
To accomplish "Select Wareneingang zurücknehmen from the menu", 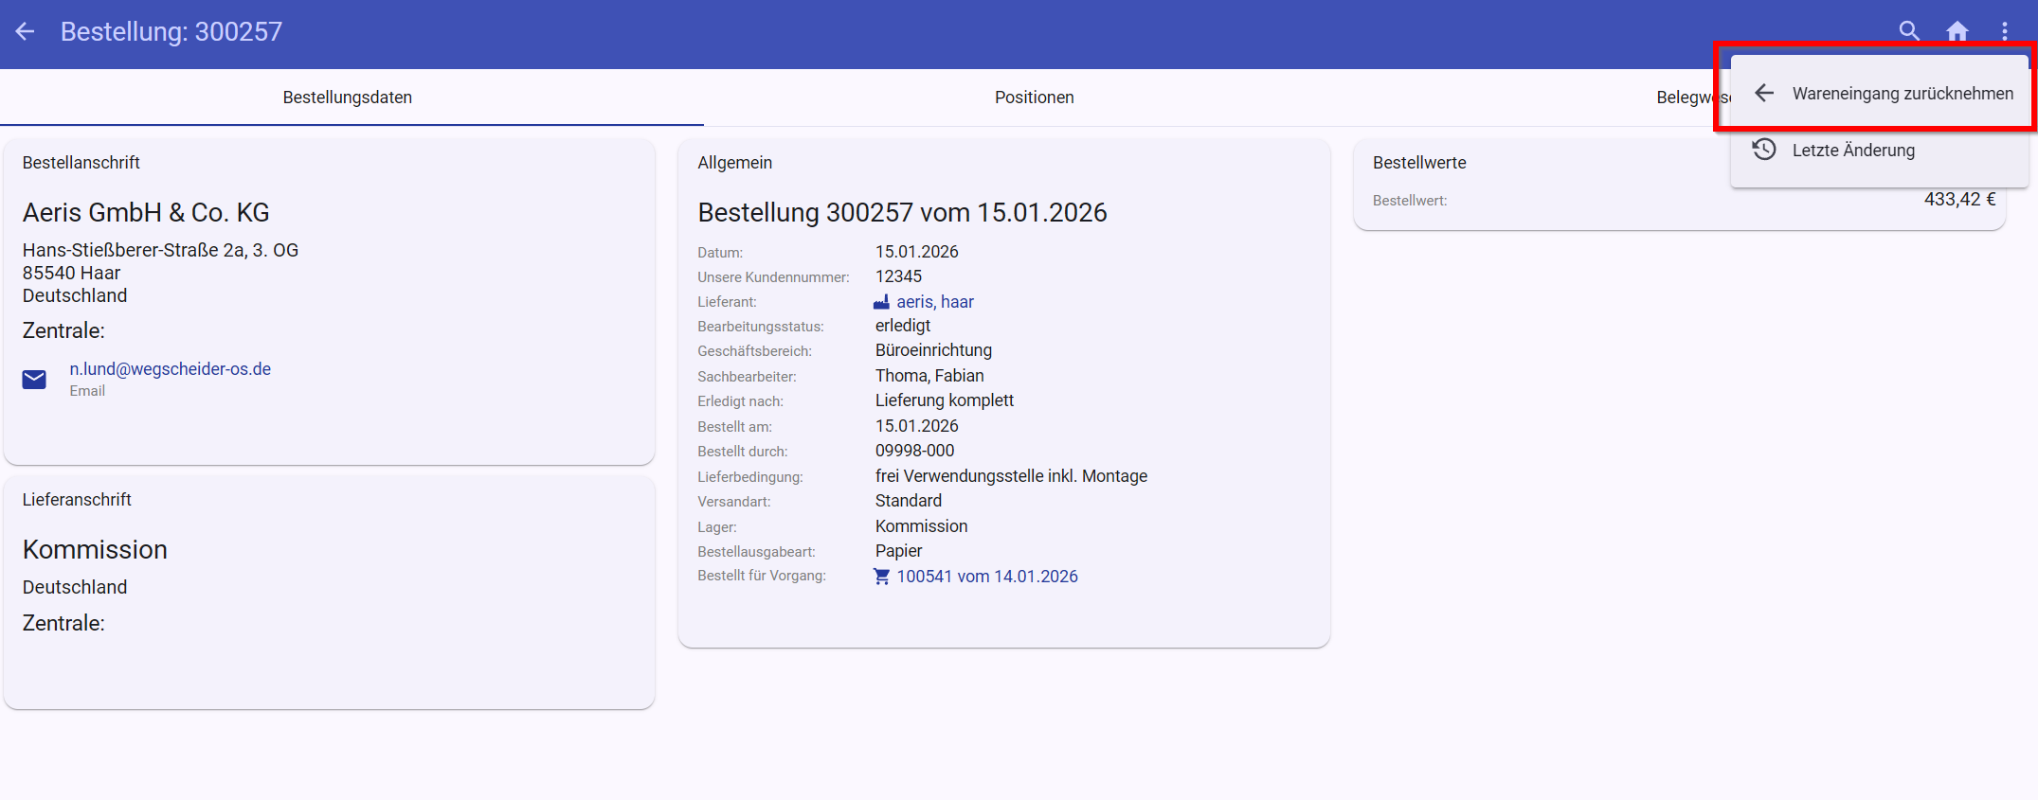I will coord(1902,94).
